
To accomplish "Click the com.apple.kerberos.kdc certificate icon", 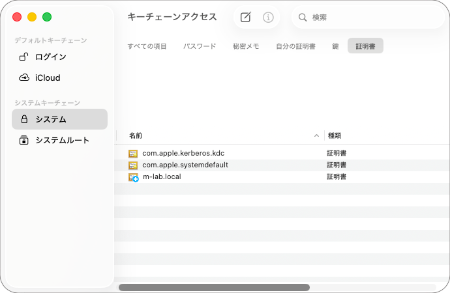I will (133, 153).
